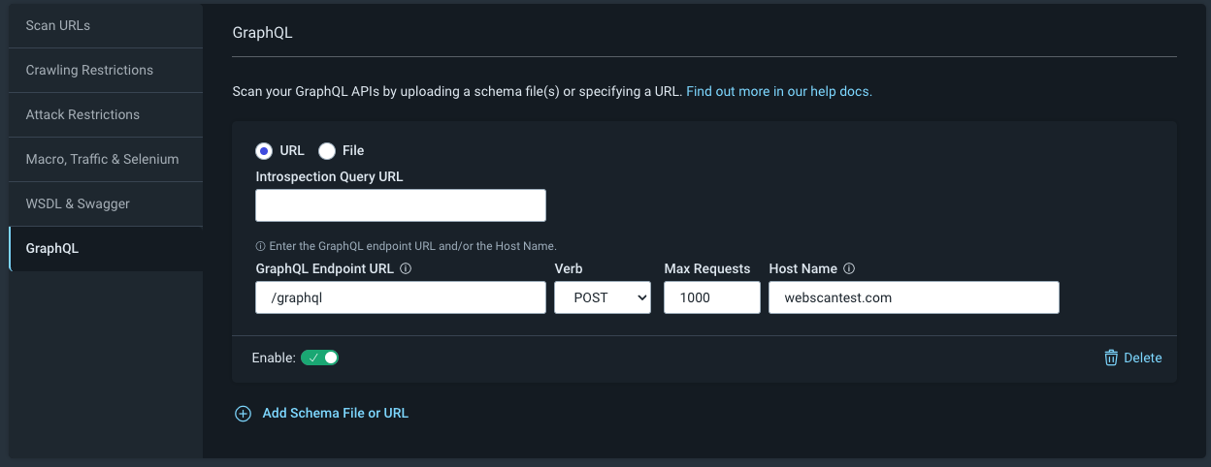Screen dimensions: 1211x467
Task: Click the info icon beside GraphQL Endpoint URL
Action: pos(406,268)
